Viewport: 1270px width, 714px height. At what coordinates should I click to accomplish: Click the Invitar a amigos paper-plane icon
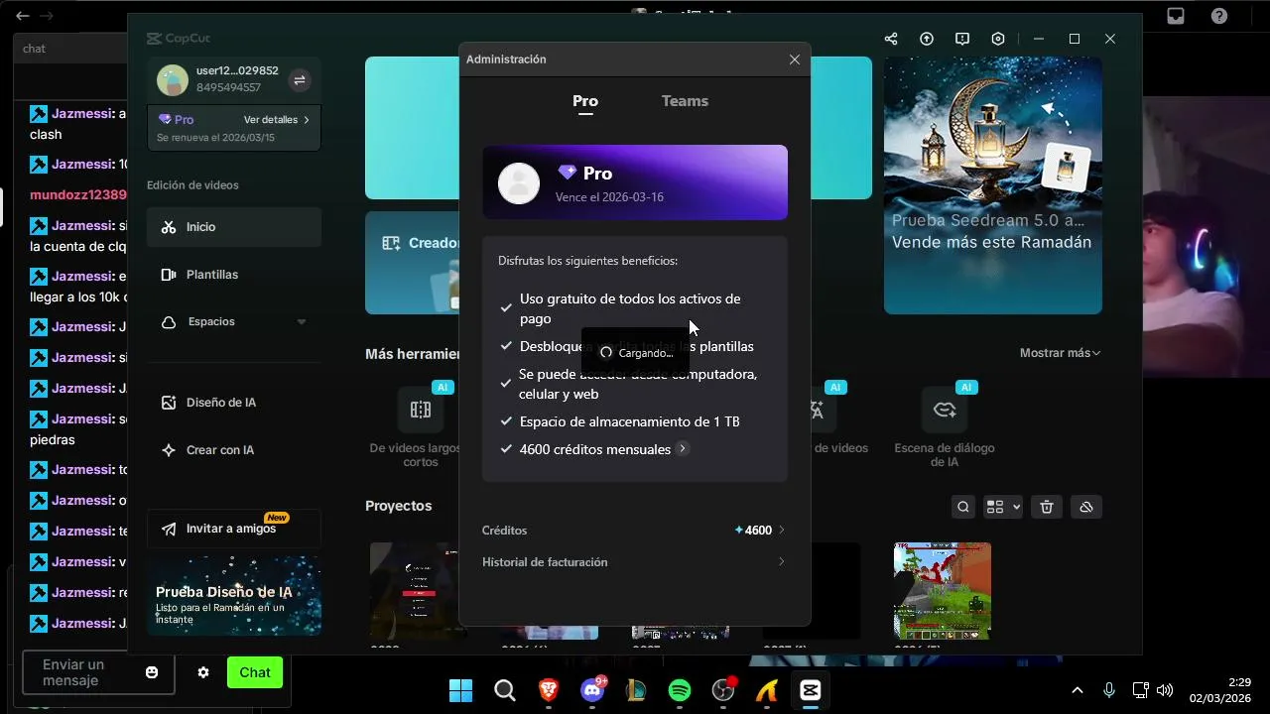pyautogui.click(x=169, y=529)
